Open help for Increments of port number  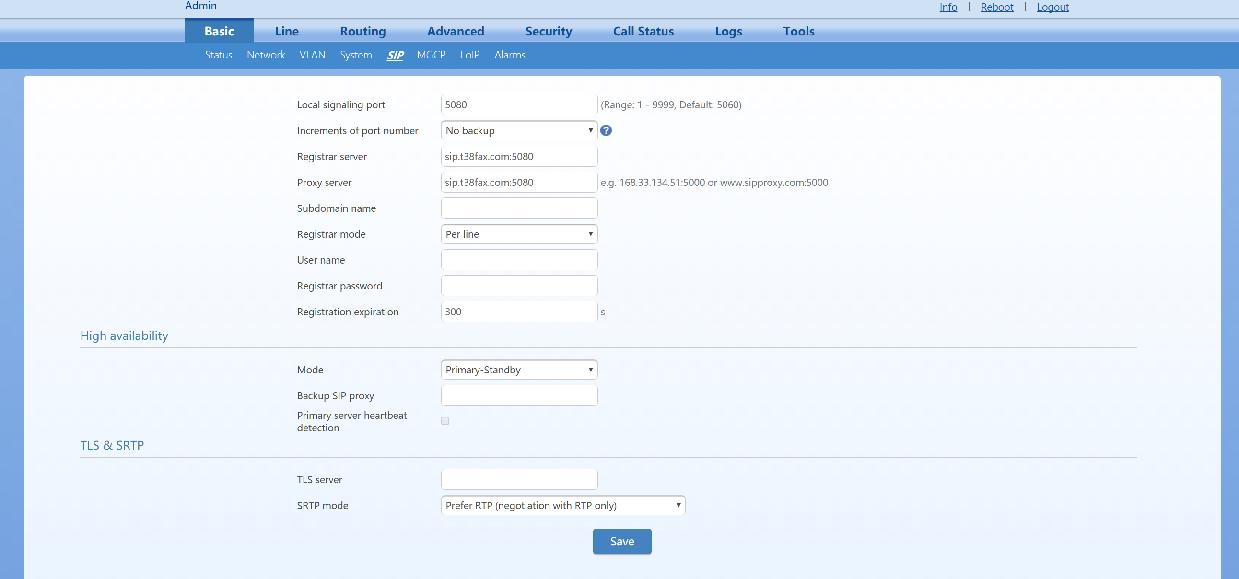pos(606,130)
